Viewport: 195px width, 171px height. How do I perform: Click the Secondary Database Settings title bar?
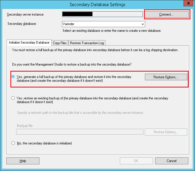pos(97,4)
